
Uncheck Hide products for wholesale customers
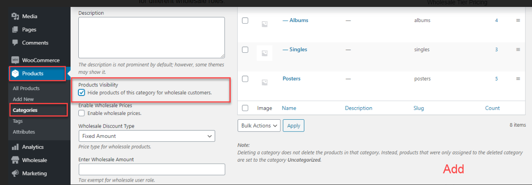[81, 92]
